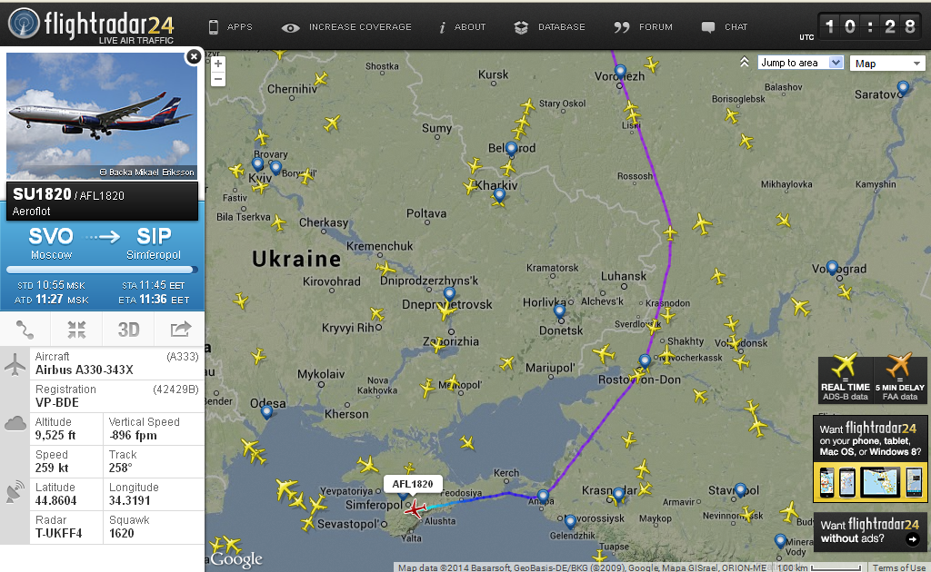931x572 pixels.
Task: Click the flight progress bar
Action: click(x=102, y=270)
